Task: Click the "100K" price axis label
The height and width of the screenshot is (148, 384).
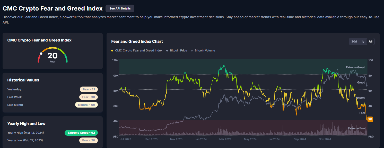Action: [115, 76]
